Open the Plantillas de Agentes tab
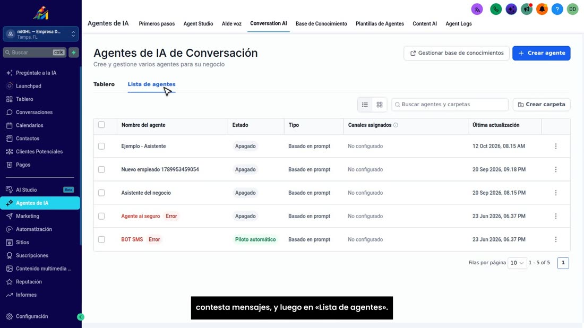Screen dimensions: 584x328 point(380,23)
